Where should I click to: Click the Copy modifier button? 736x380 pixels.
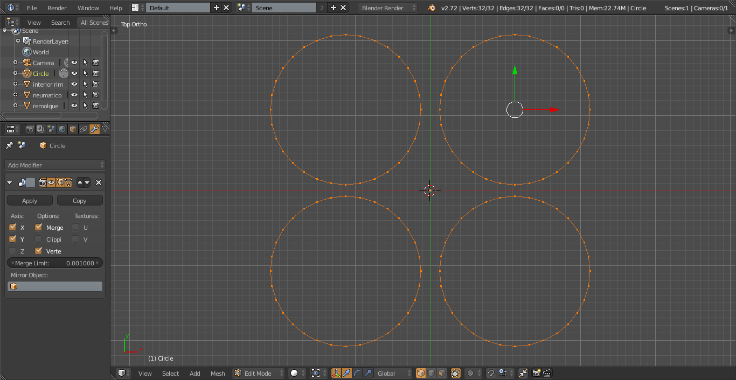(x=80, y=201)
